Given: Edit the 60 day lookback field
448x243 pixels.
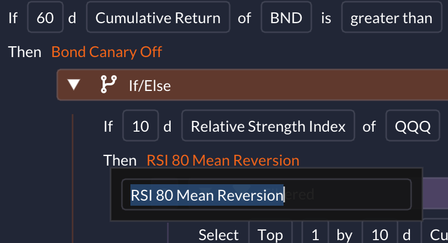Looking at the screenshot, I should [x=45, y=18].
